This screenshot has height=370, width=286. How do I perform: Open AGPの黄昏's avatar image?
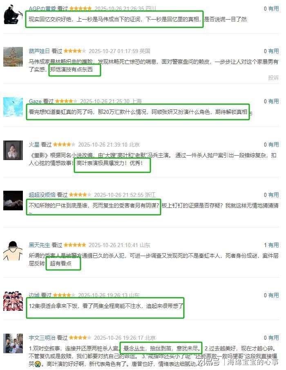pyautogui.click(x=13, y=14)
